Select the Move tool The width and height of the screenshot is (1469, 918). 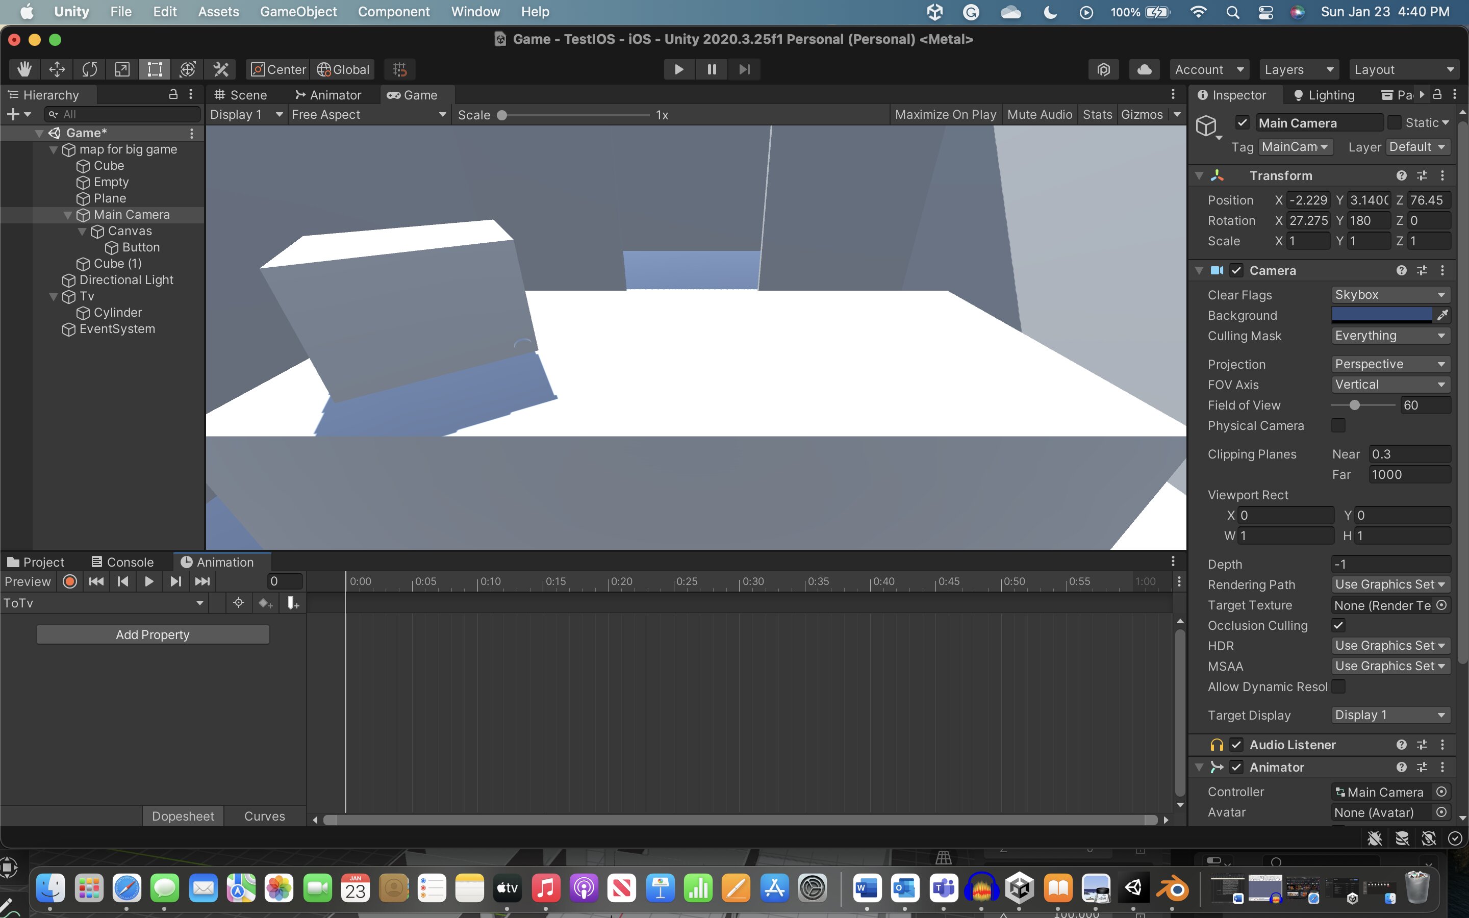pyautogui.click(x=57, y=69)
